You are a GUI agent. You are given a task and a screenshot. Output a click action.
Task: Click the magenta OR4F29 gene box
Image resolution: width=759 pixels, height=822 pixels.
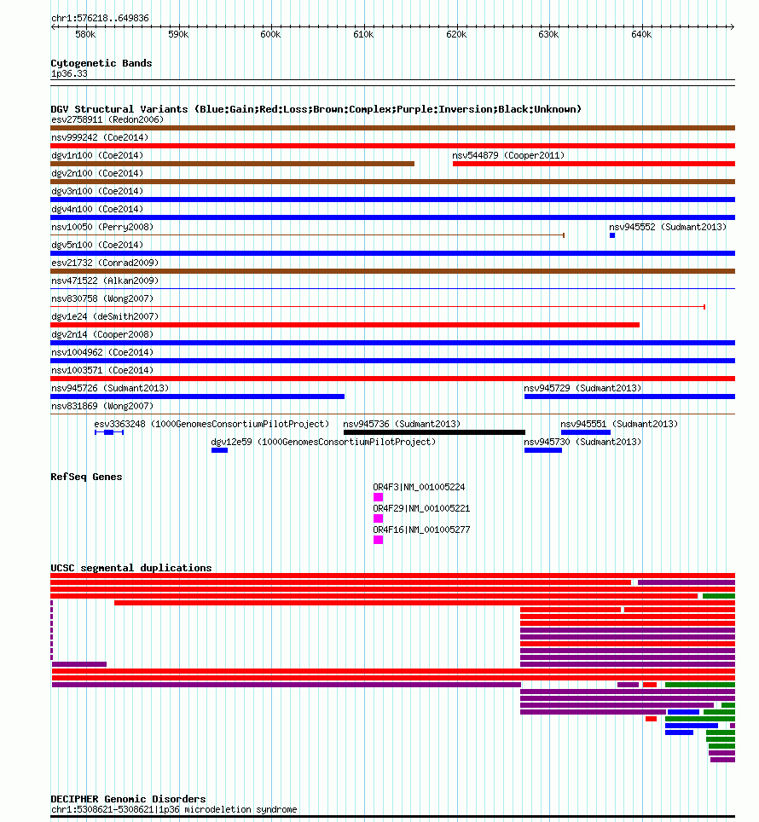378,518
